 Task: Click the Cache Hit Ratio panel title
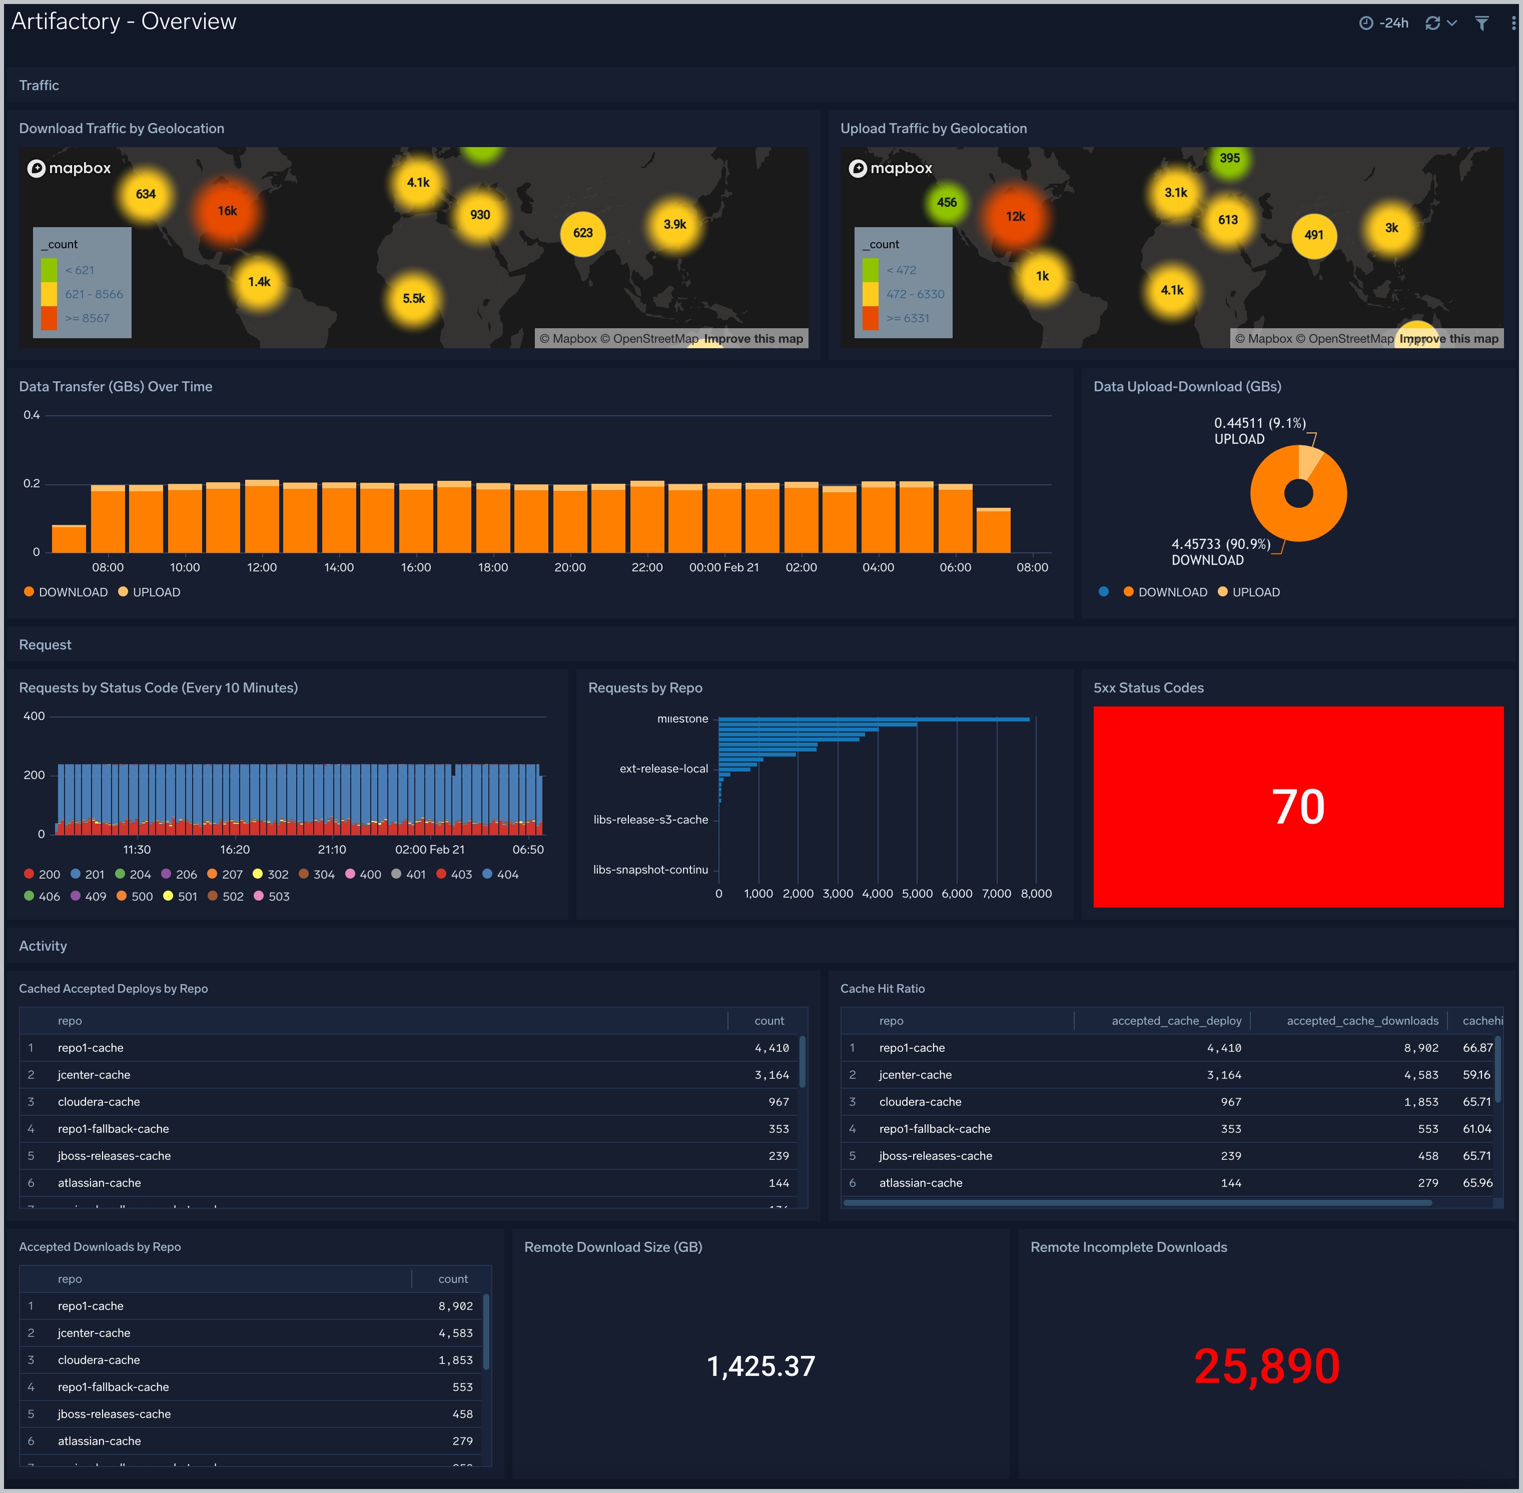[x=882, y=989]
